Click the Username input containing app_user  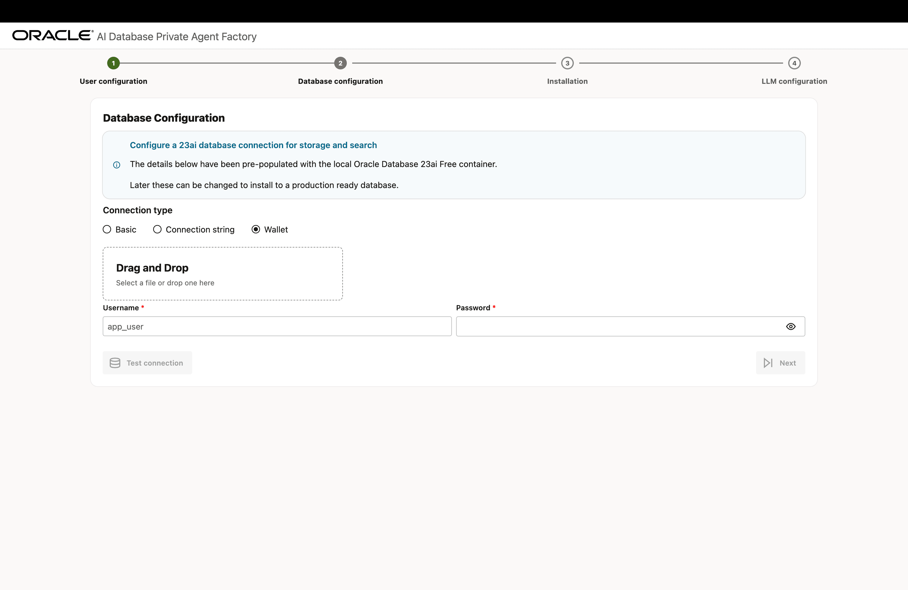click(x=277, y=326)
